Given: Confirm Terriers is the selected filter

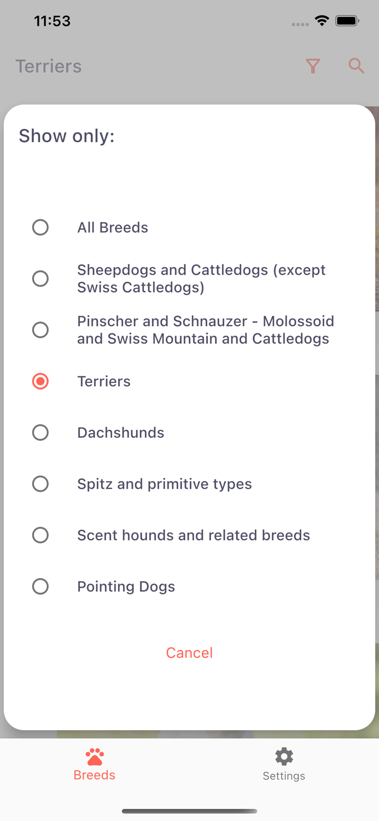Looking at the screenshot, I should pos(40,381).
